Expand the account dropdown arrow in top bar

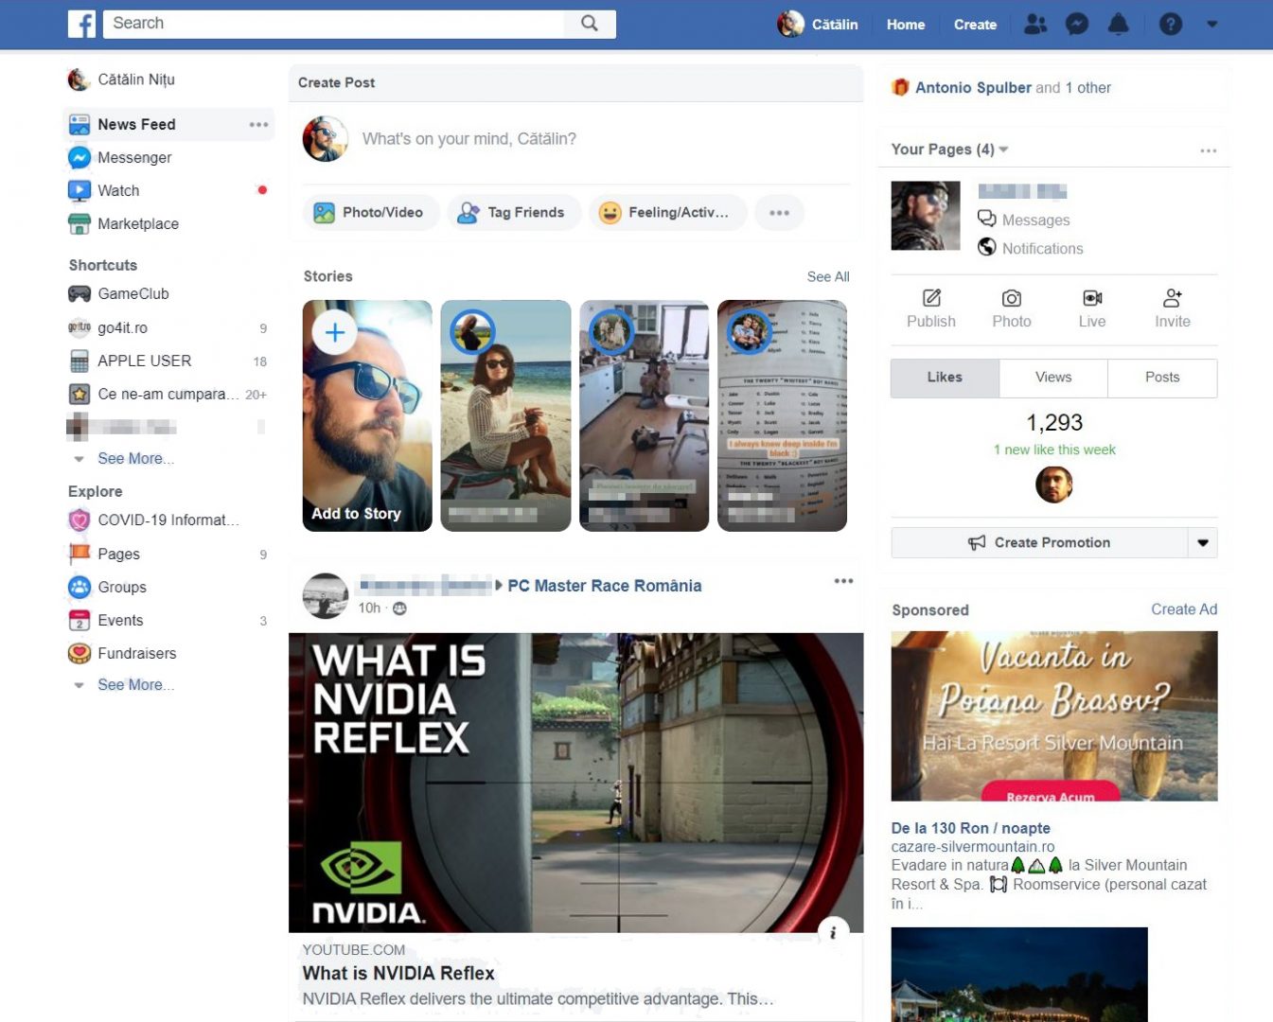[1211, 25]
